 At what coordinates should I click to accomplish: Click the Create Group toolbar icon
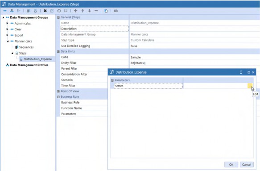click(5, 11)
